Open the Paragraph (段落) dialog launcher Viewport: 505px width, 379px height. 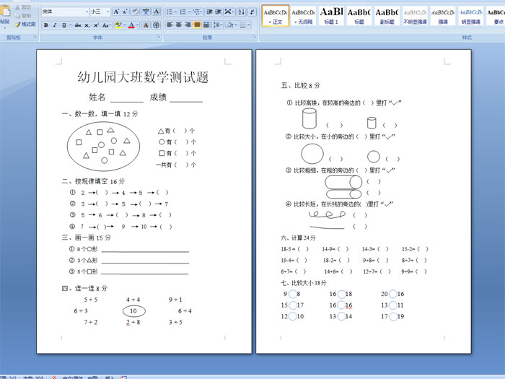pyautogui.click(x=255, y=38)
